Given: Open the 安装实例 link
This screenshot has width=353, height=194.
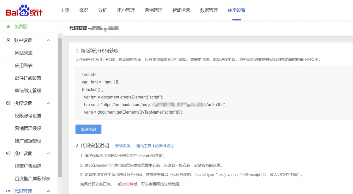Looking at the screenshot, I should click(x=122, y=146).
